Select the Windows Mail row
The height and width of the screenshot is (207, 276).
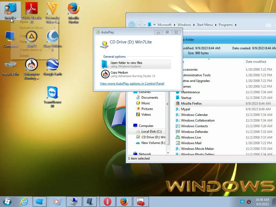[x=225, y=143]
